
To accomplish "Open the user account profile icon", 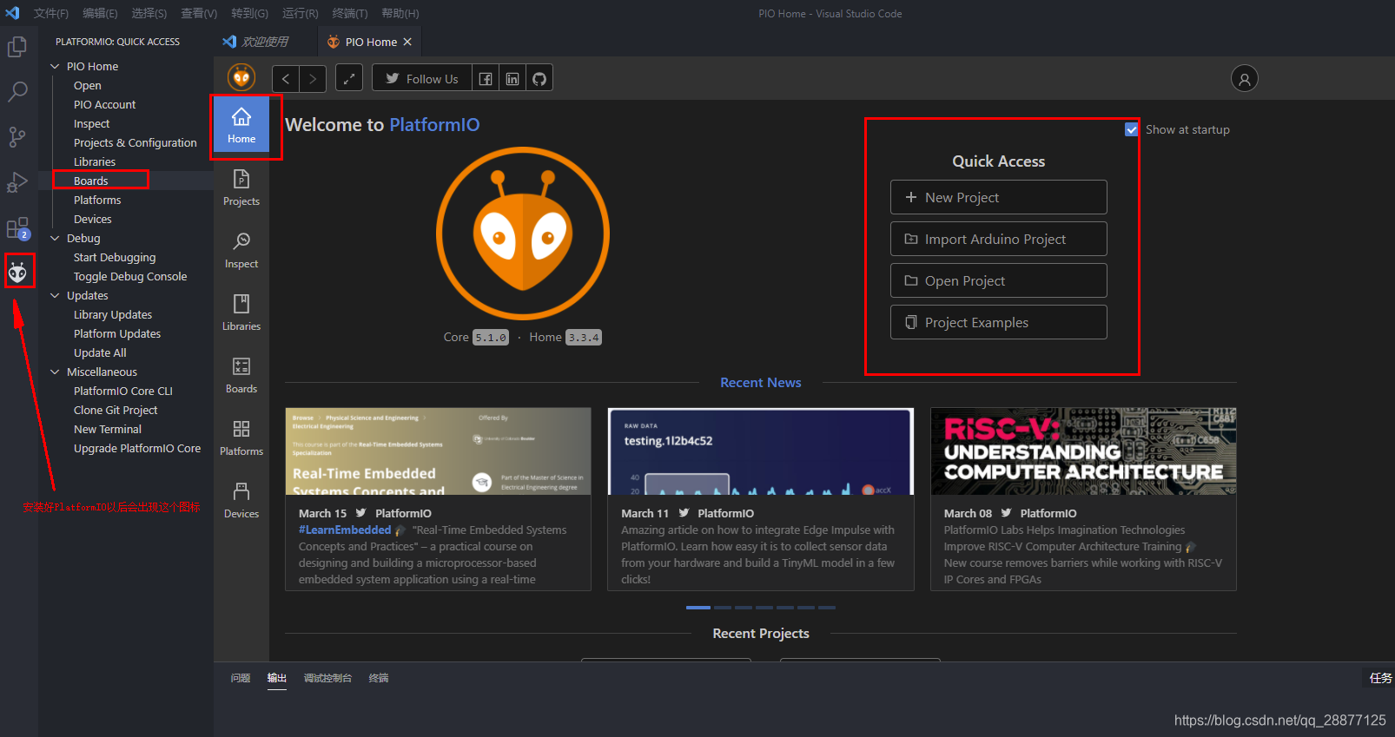I will [x=1244, y=79].
